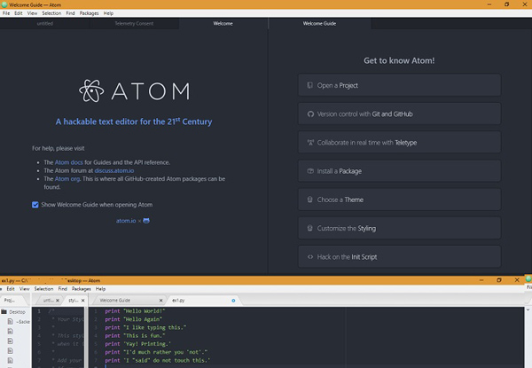Expand the Customize the Styling section
The width and height of the screenshot is (532, 368).
(x=399, y=228)
